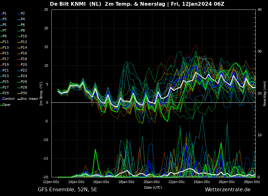The width and height of the screenshot is (268, 196).
Task: Select the P9 legend entry
Action: (x=3, y=36)
